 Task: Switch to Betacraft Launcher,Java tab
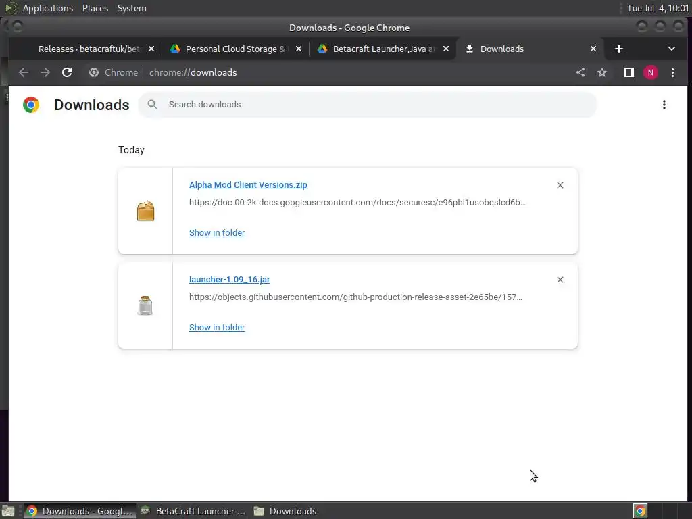384,49
